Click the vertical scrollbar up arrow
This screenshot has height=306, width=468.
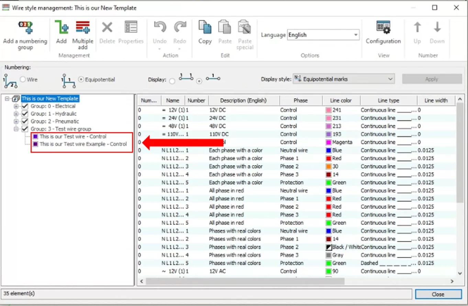point(460,100)
